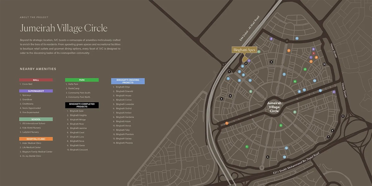Select the purple marker 5 beside Binghatti Apex
This screenshot has width=372, height=186.
tap(249, 60)
